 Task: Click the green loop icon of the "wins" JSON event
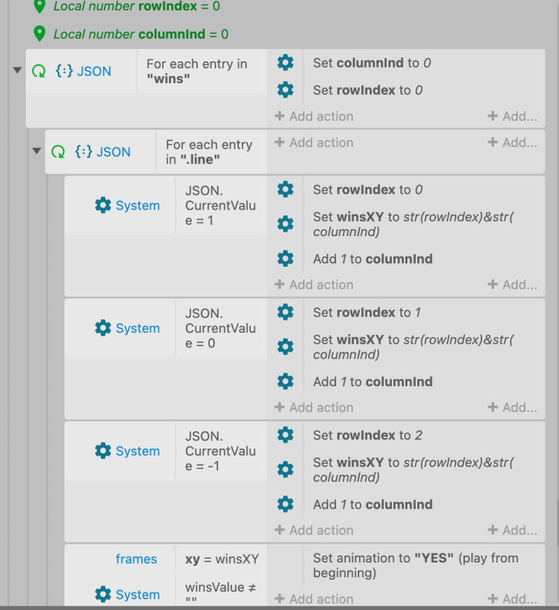pyautogui.click(x=38, y=71)
